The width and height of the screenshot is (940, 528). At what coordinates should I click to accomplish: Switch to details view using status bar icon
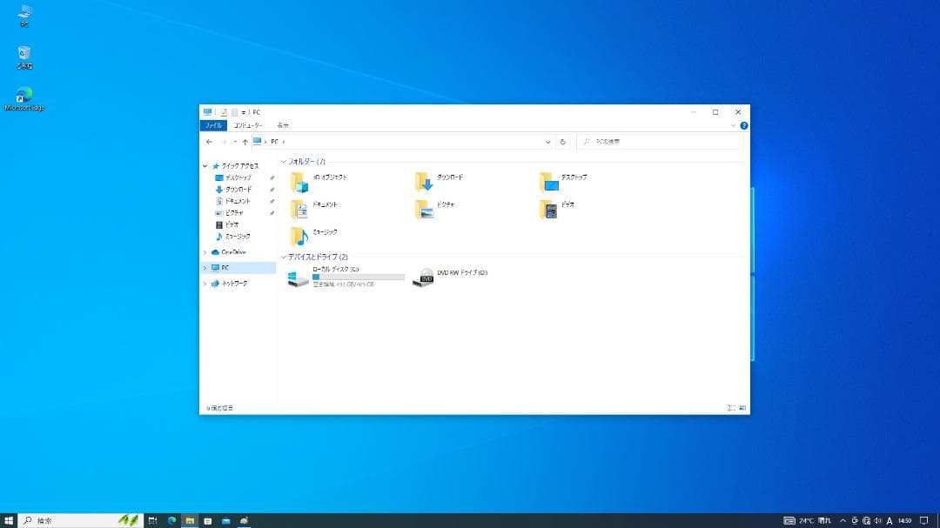coord(728,406)
